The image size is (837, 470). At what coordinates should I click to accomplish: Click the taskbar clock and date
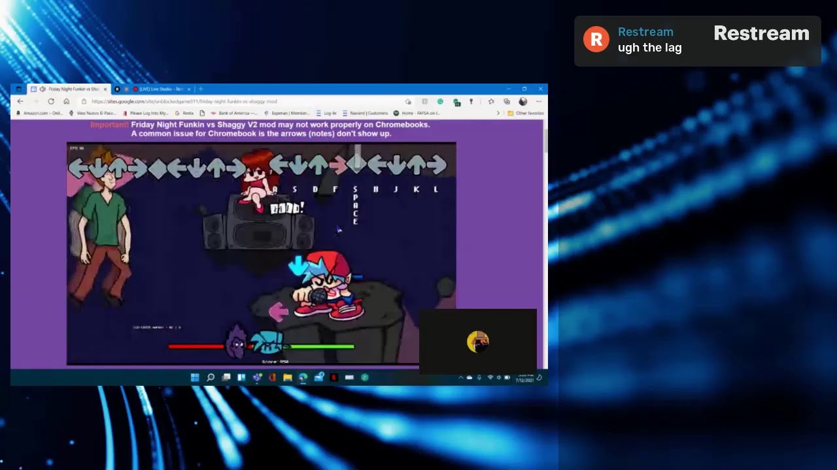pyautogui.click(x=525, y=377)
